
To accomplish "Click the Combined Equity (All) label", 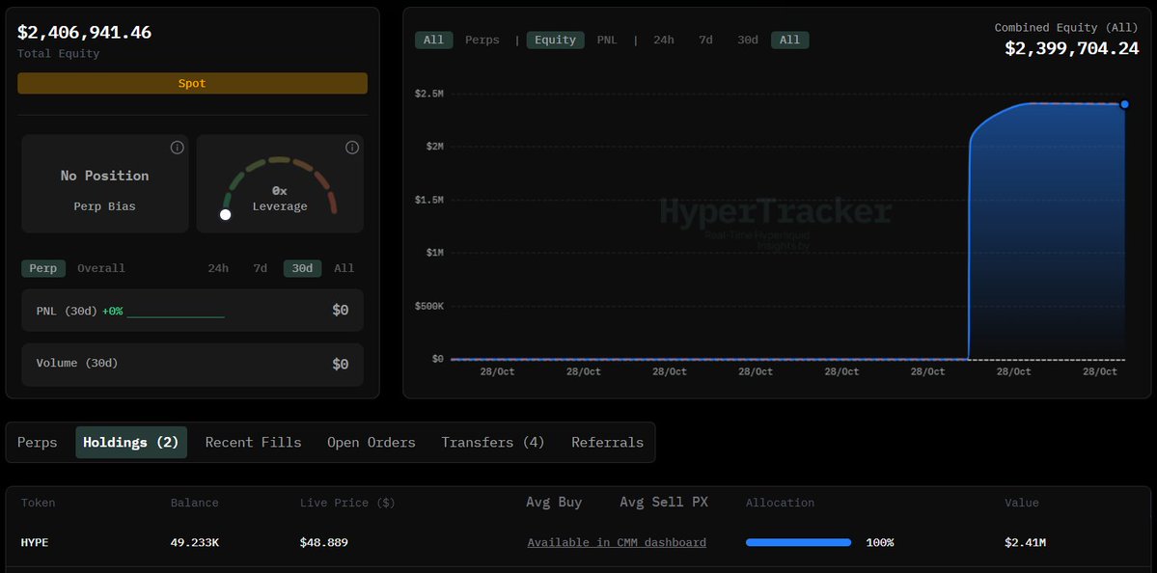I will [1066, 27].
